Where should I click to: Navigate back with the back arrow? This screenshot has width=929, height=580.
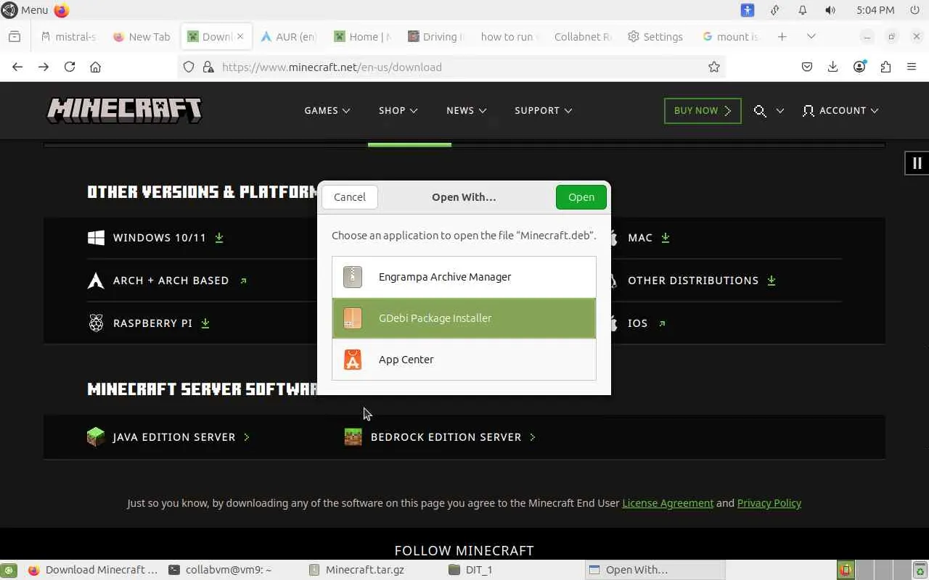[17, 67]
